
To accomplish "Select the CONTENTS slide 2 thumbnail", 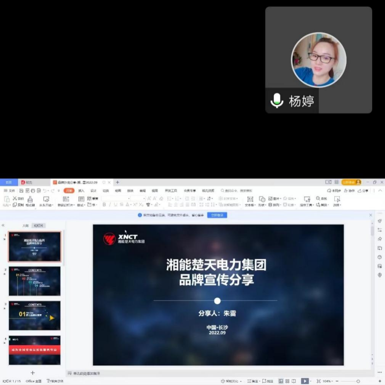I will click(35, 281).
